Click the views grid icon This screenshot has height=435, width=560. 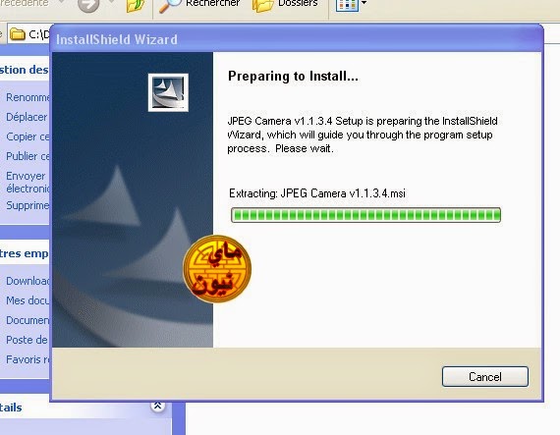(347, 5)
